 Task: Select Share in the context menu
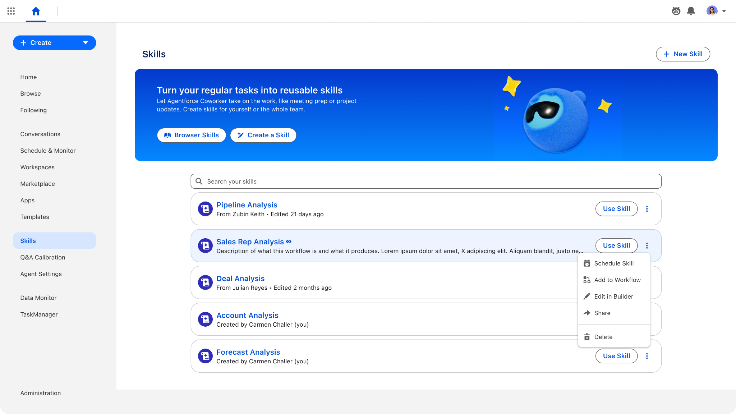[614, 313]
